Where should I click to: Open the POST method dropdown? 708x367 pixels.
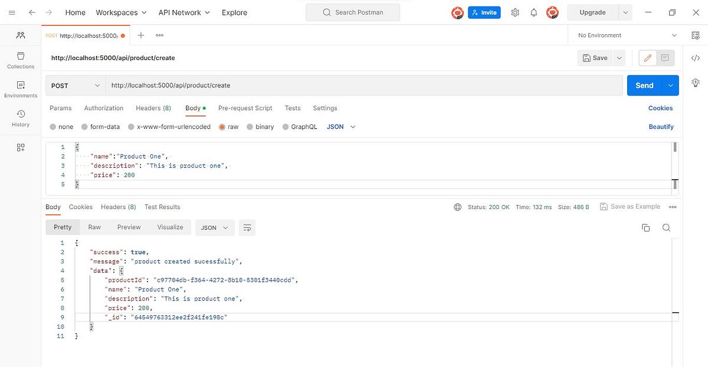tap(75, 85)
